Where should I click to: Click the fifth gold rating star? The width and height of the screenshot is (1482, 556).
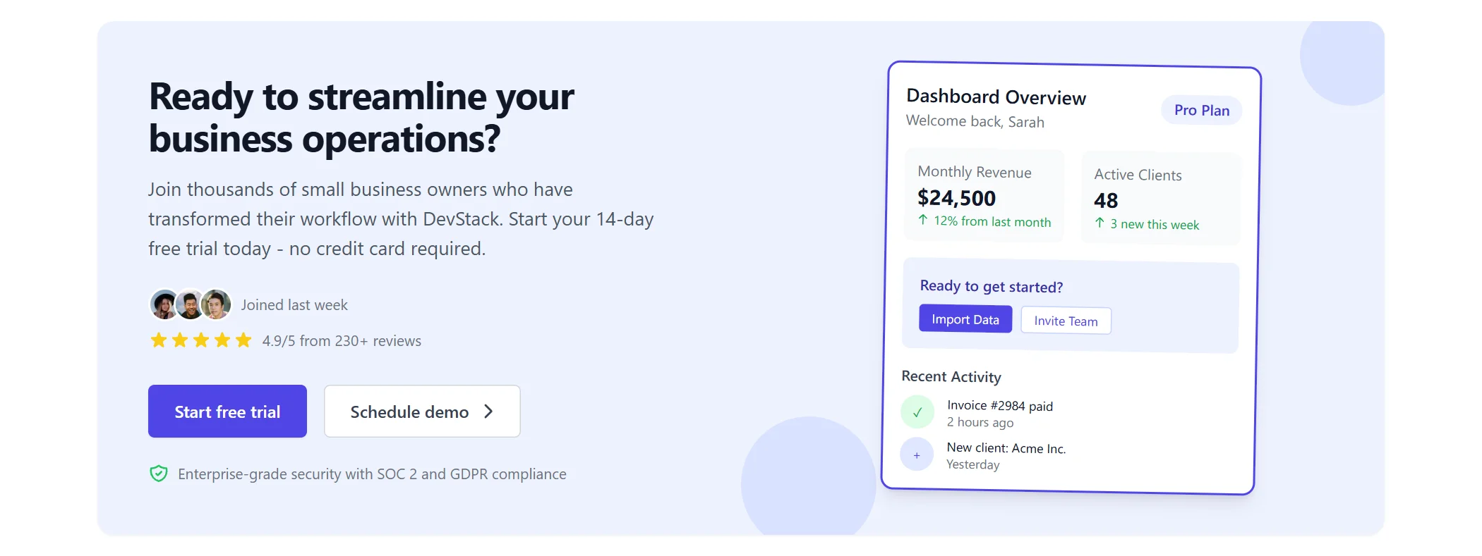243,340
